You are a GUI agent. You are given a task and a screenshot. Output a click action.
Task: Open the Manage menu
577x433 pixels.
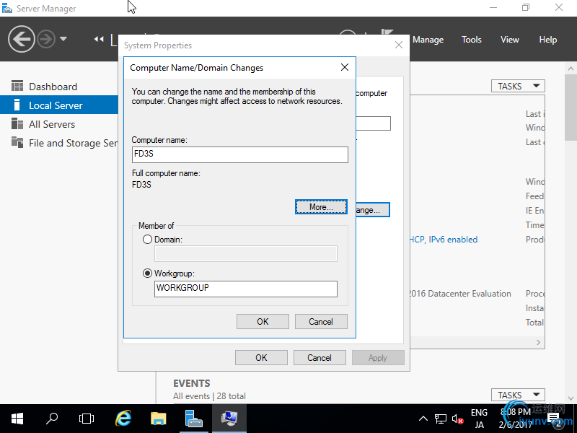[428, 40]
